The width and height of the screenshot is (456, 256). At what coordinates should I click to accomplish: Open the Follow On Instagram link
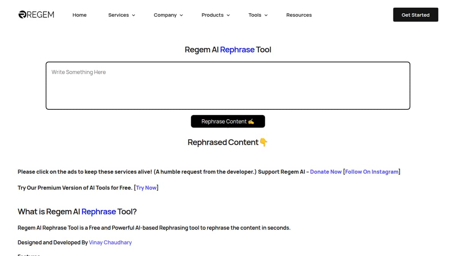(x=372, y=172)
